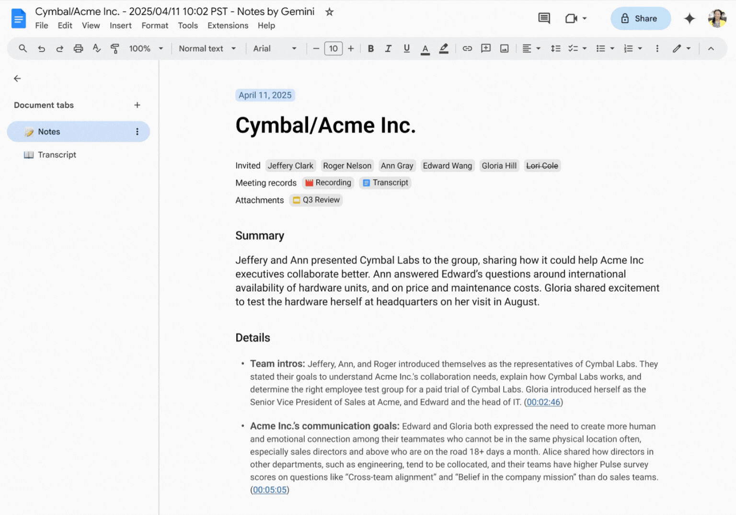Select the Paint format tool
Image resolution: width=736 pixels, height=515 pixels.
[x=115, y=48]
